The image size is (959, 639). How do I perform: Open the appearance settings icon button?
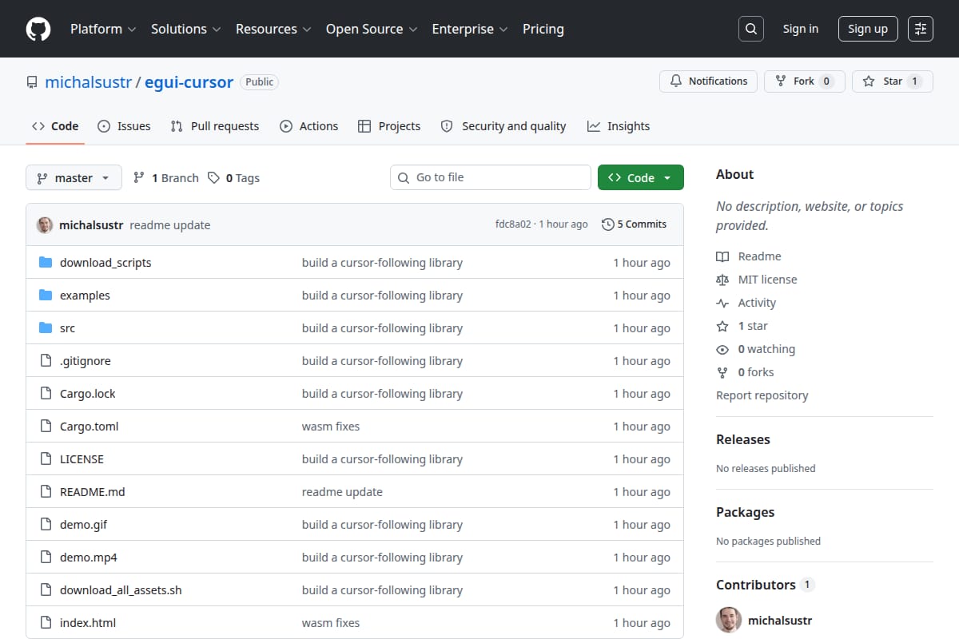(921, 29)
